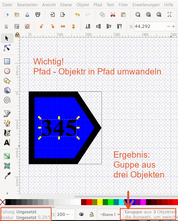Raise the selection to the top
178x221 pixels.
tap(119, 26)
